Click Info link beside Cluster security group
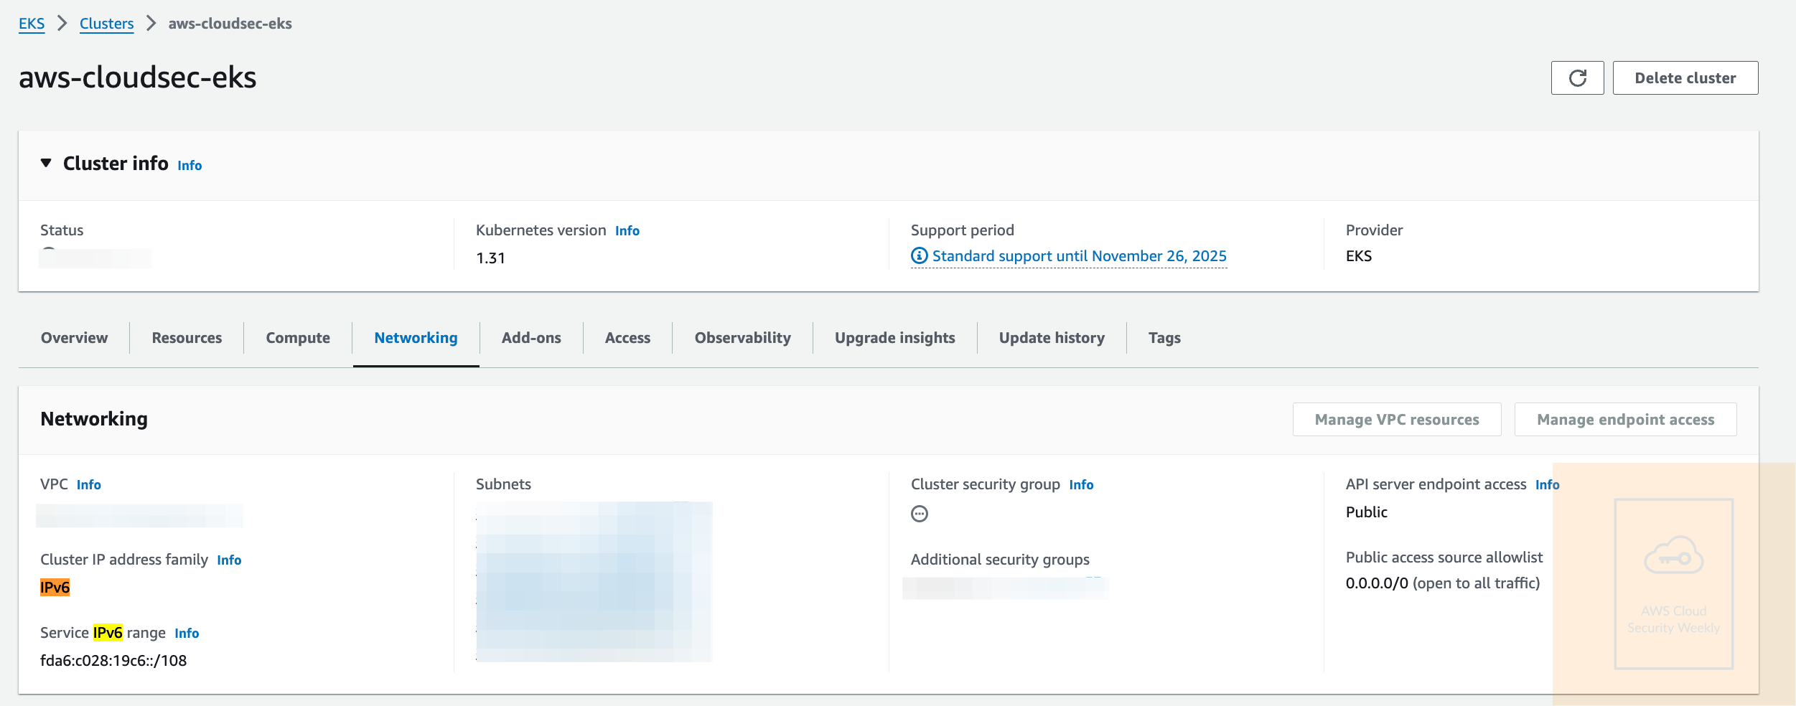The image size is (1796, 706). (x=1081, y=485)
